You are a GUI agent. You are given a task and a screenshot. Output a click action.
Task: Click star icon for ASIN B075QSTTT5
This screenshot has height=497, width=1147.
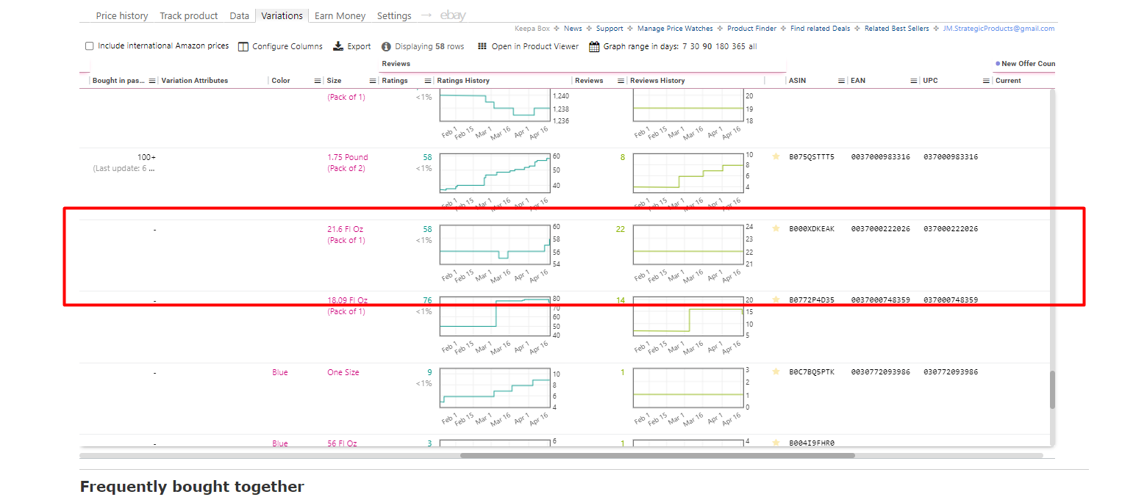click(776, 156)
